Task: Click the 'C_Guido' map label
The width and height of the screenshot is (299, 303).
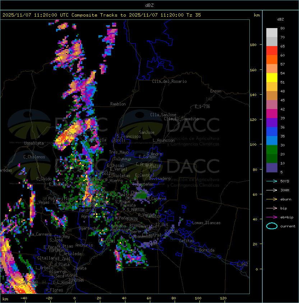Action: click(x=44, y=179)
